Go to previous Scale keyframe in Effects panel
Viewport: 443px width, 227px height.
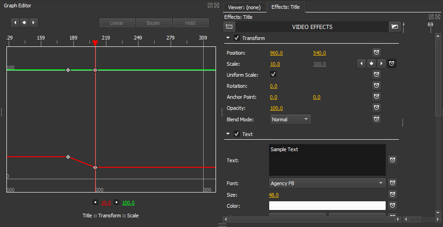click(x=361, y=63)
